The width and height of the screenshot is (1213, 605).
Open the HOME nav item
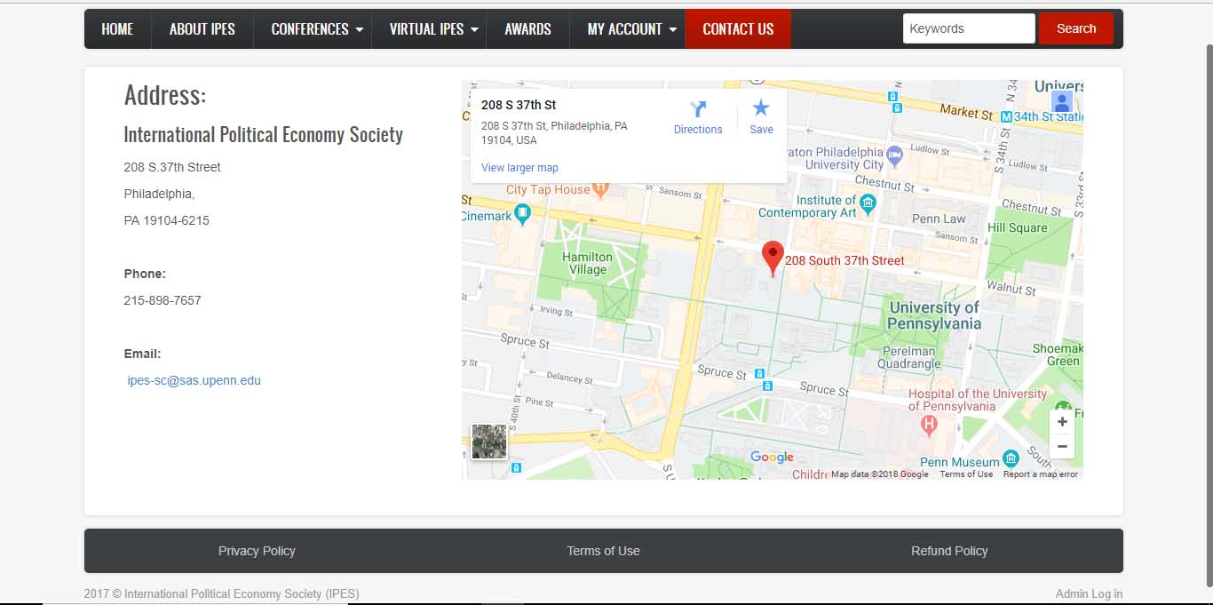point(117,29)
